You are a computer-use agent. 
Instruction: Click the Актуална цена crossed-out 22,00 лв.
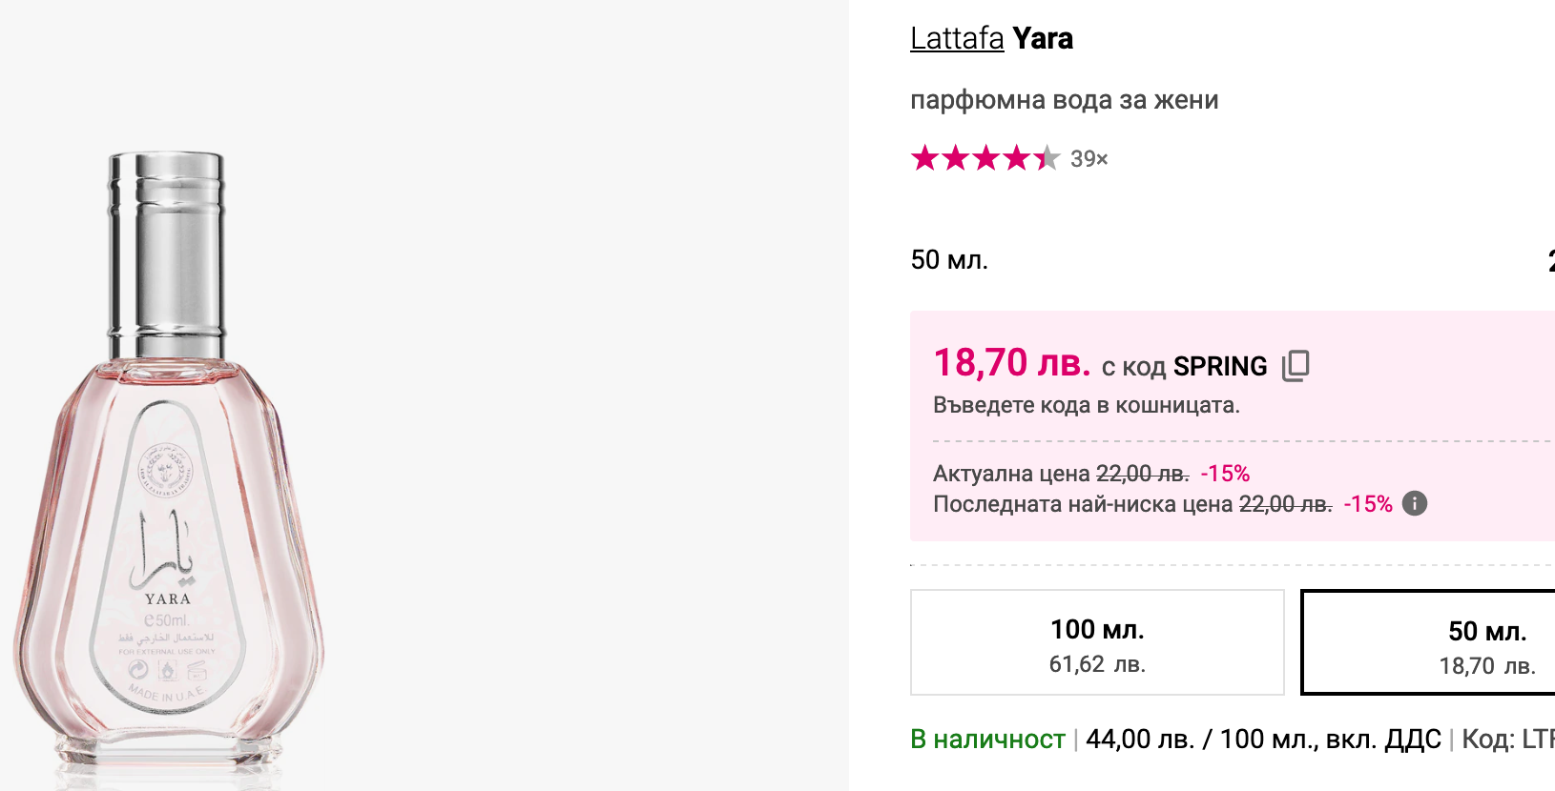pyautogui.click(x=1142, y=474)
